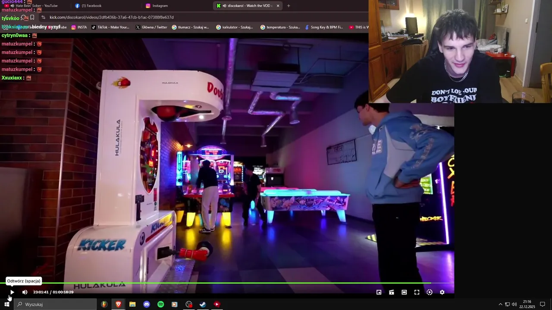Open the kalkulator bookmark
The width and height of the screenshot is (552, 310).
[235, 27]
